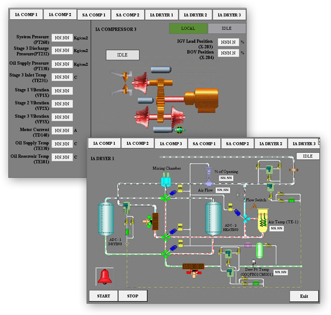Click the red alarm bell icon
The height and width of the screenshot is (315, 331).
click(x=105, y=276)
